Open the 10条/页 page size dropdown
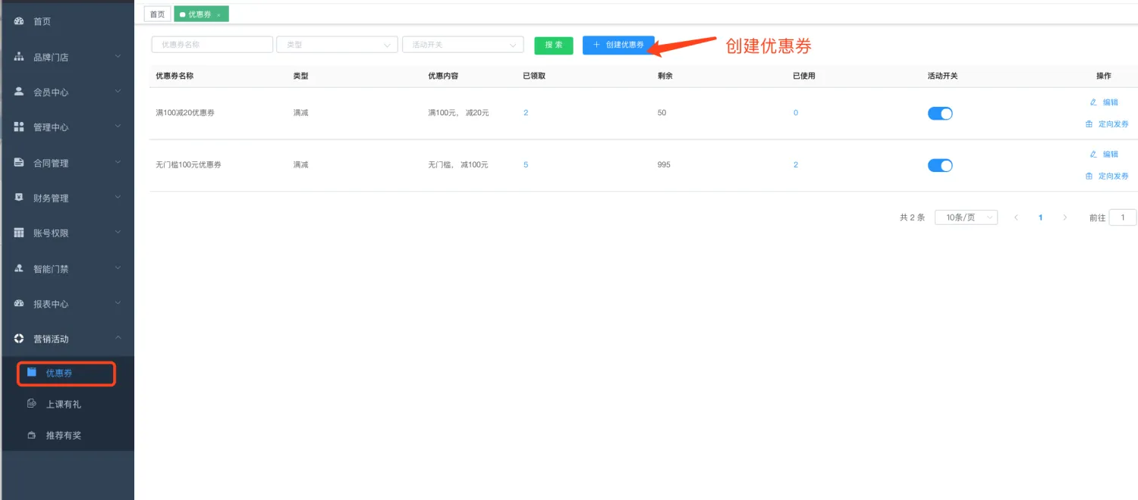Viewport: 1138px width, 500px height. coord(966,217)
